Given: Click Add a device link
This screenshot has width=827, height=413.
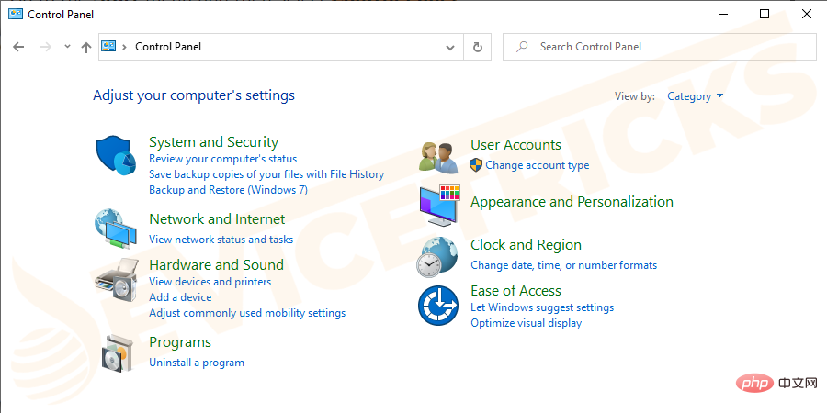Looking at the screenshot, I should click(x=180, y=297).
